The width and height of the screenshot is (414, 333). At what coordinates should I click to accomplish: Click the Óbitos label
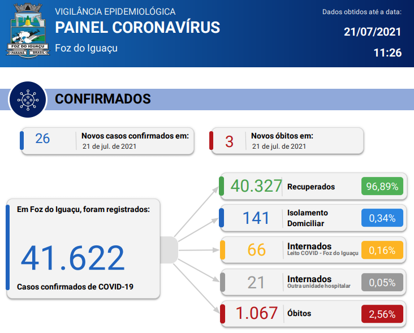[299, 313]
